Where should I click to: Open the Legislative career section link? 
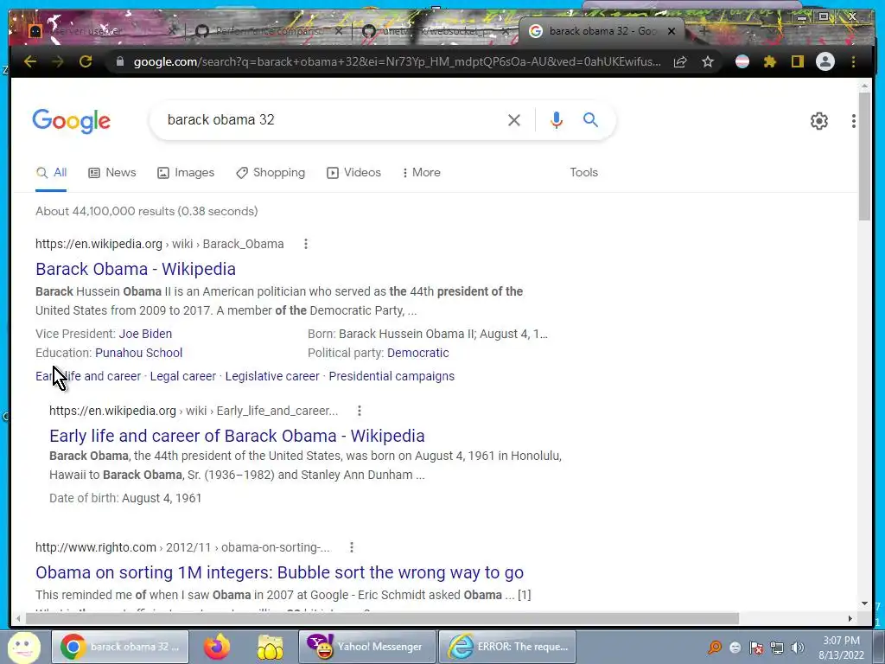[272, 376]
